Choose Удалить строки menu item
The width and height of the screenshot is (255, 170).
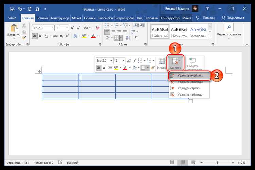(189, 88)
